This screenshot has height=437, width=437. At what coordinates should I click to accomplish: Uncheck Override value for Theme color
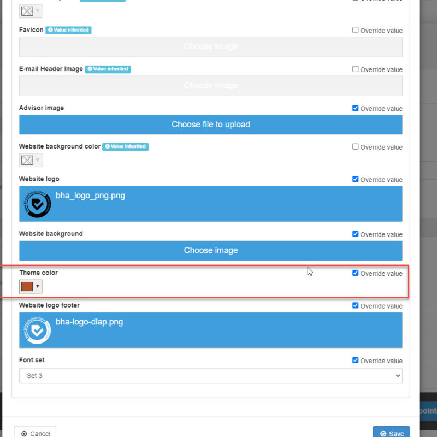[356, 273]
